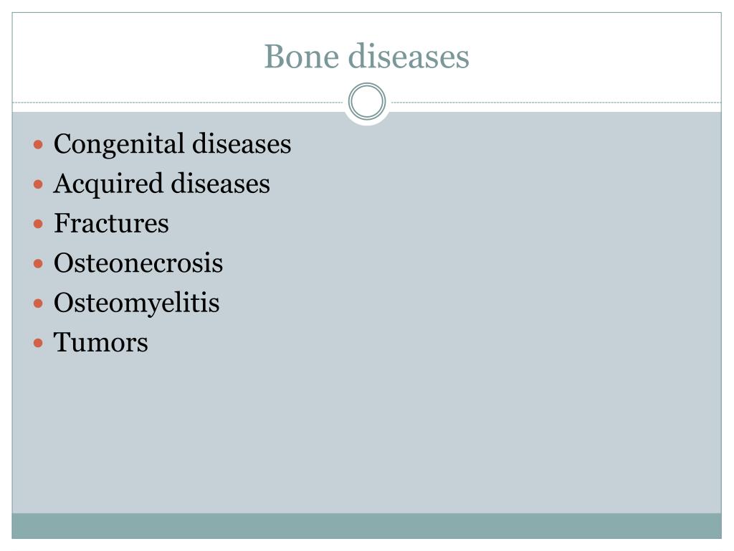Click the bullet dot beside Tumors
734x551 pixels.
coord(39,343)
